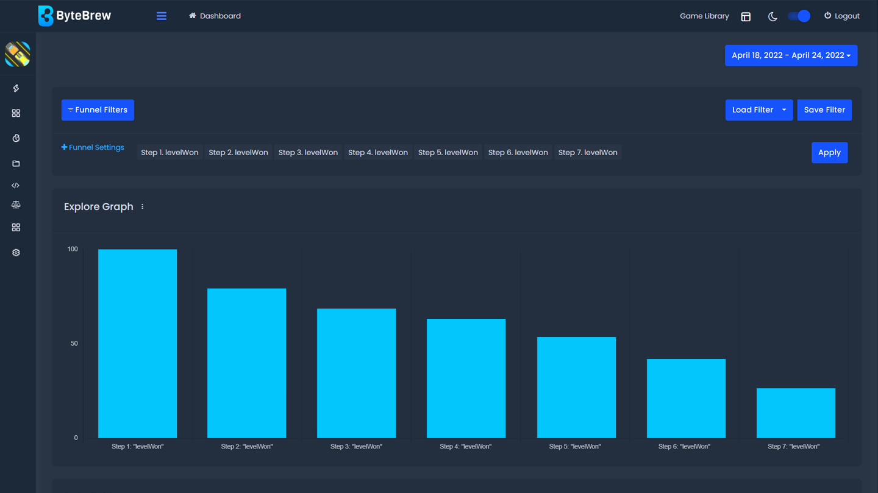Click the Funnel Filters button
This screenshot has width=878, height=493.
(98, 110)
